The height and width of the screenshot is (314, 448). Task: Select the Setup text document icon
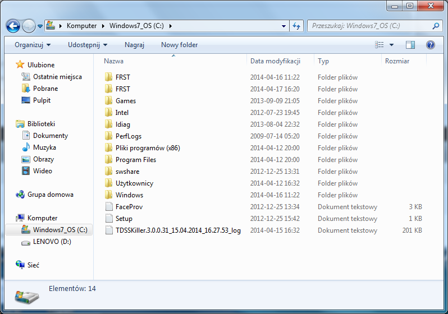109,218
